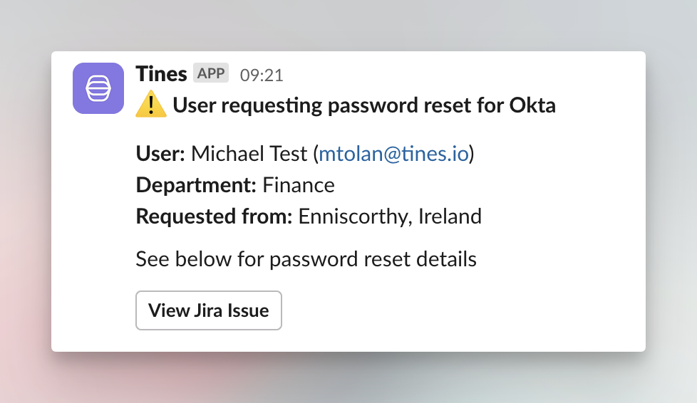Image resolution: width=697 pixels, height=403 pixels.
Task: Click the bold Requested from: label
Action: (214, 216)
